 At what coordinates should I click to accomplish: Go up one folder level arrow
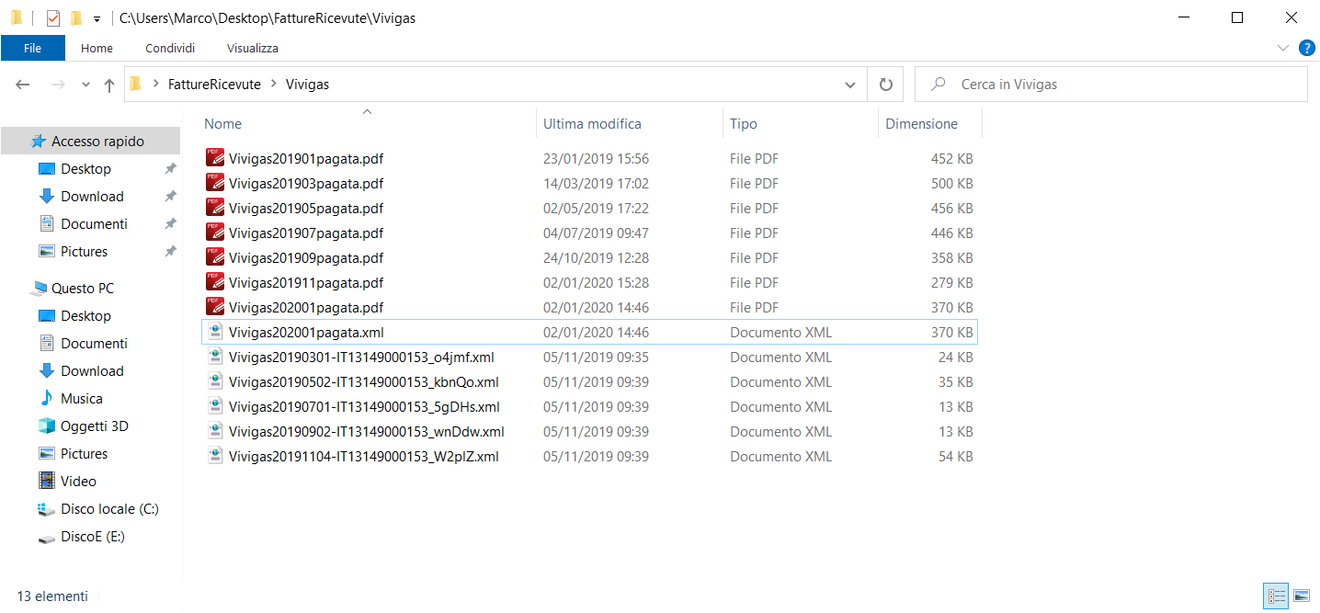click(109, 85)
